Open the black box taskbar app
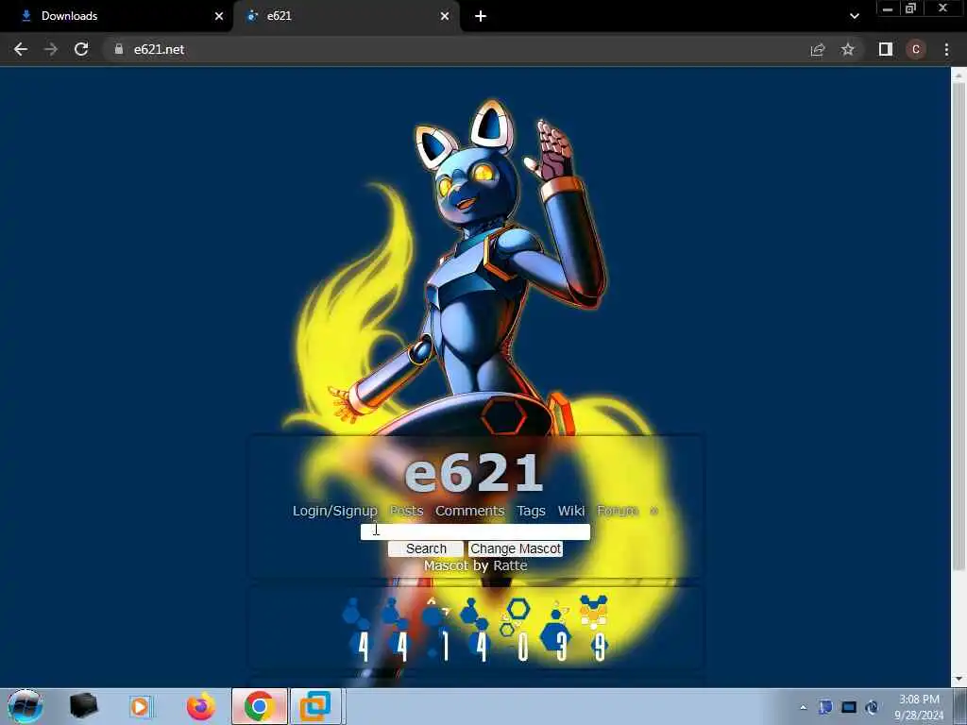 (x=84, y=706)
